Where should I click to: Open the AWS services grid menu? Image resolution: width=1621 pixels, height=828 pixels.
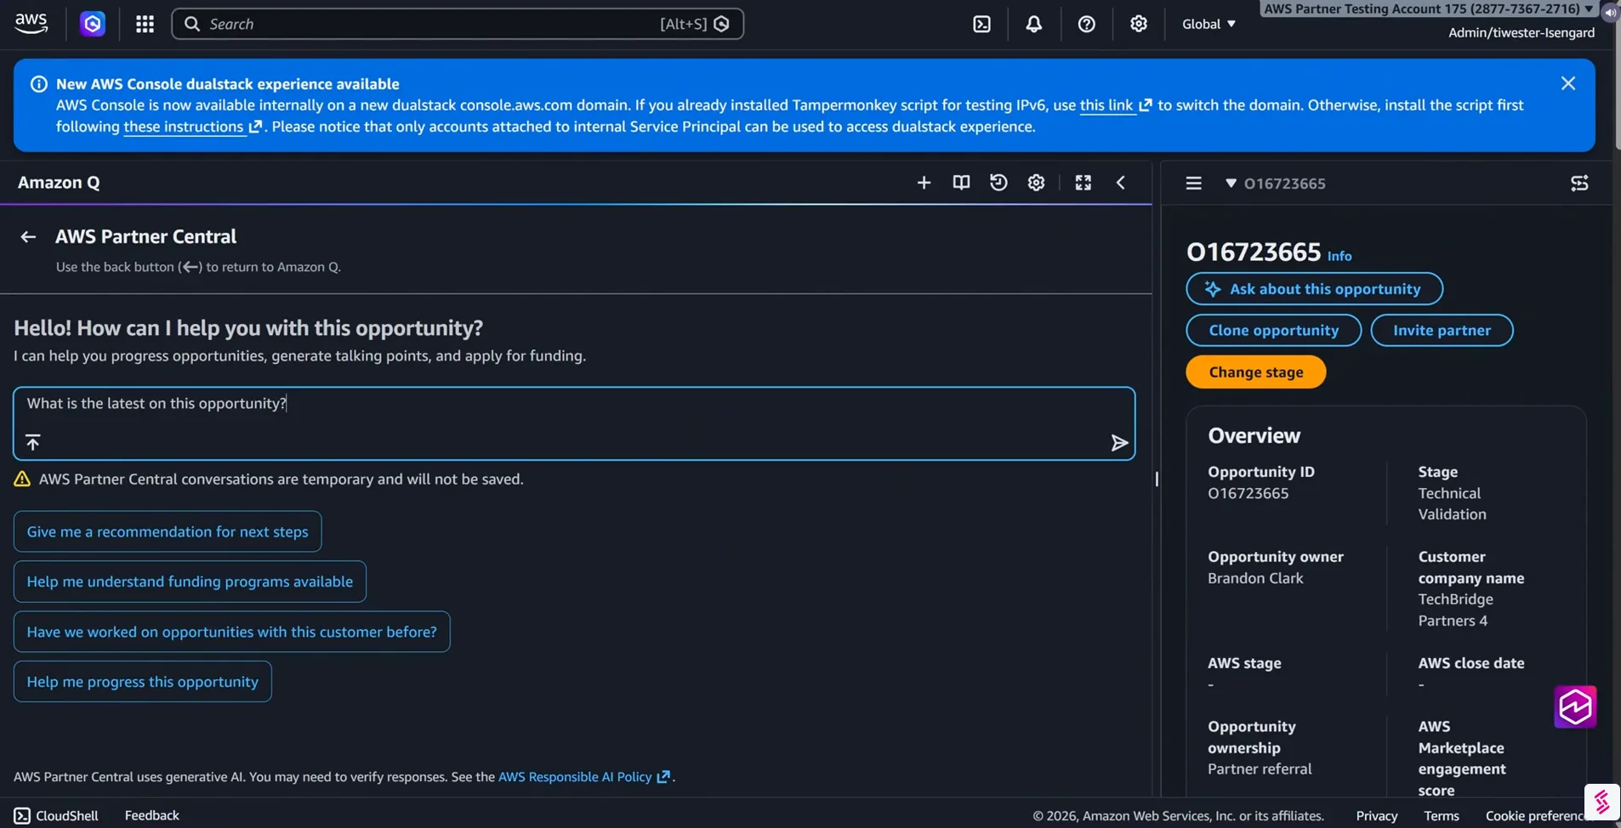(x=145, y=24)
